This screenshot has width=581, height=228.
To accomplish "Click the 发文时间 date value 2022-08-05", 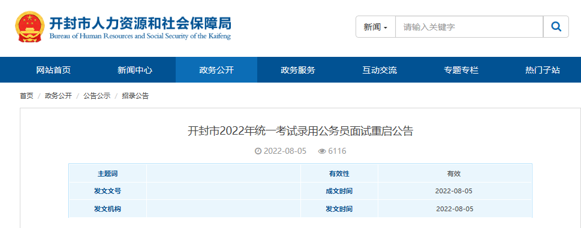I will pyautogui.click(x=454, y=209).
